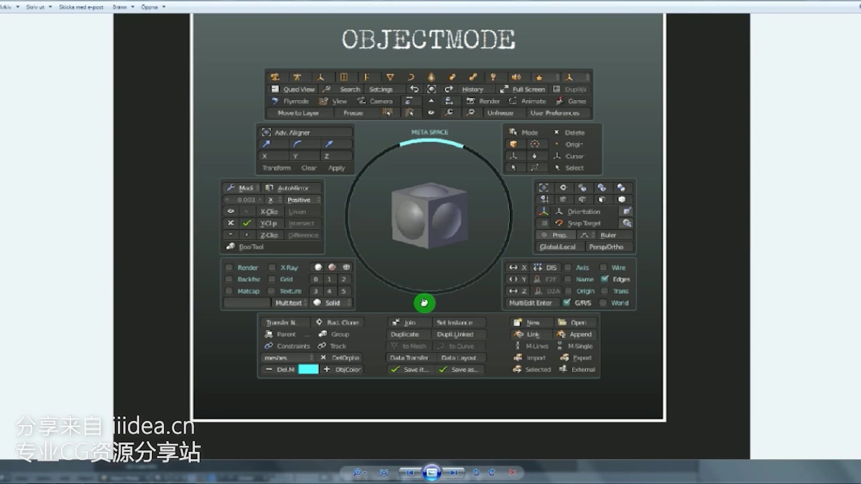Screen dimensions: 861x484
Task: Click the star icon in top row
Action: 539,77
